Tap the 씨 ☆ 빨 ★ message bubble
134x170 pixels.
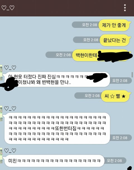tap(116, 96)
